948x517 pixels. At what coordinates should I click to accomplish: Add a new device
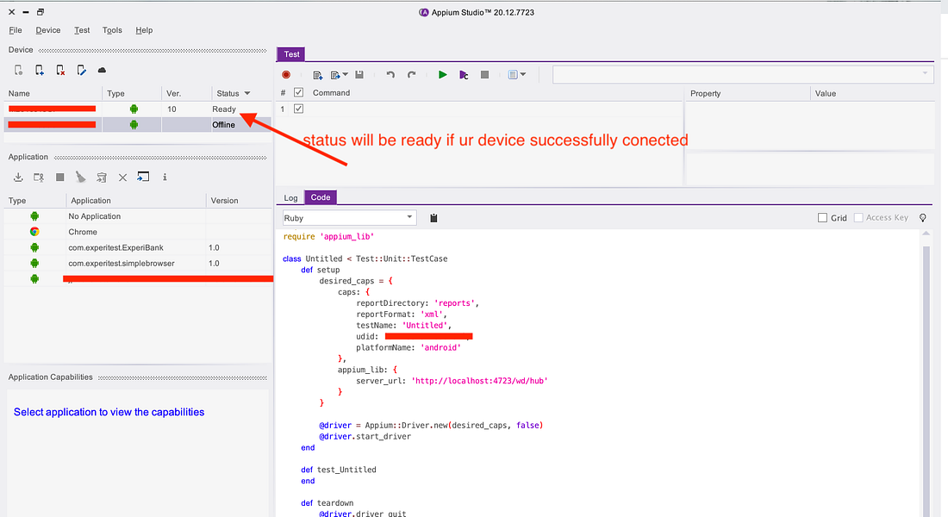[38, 70]
